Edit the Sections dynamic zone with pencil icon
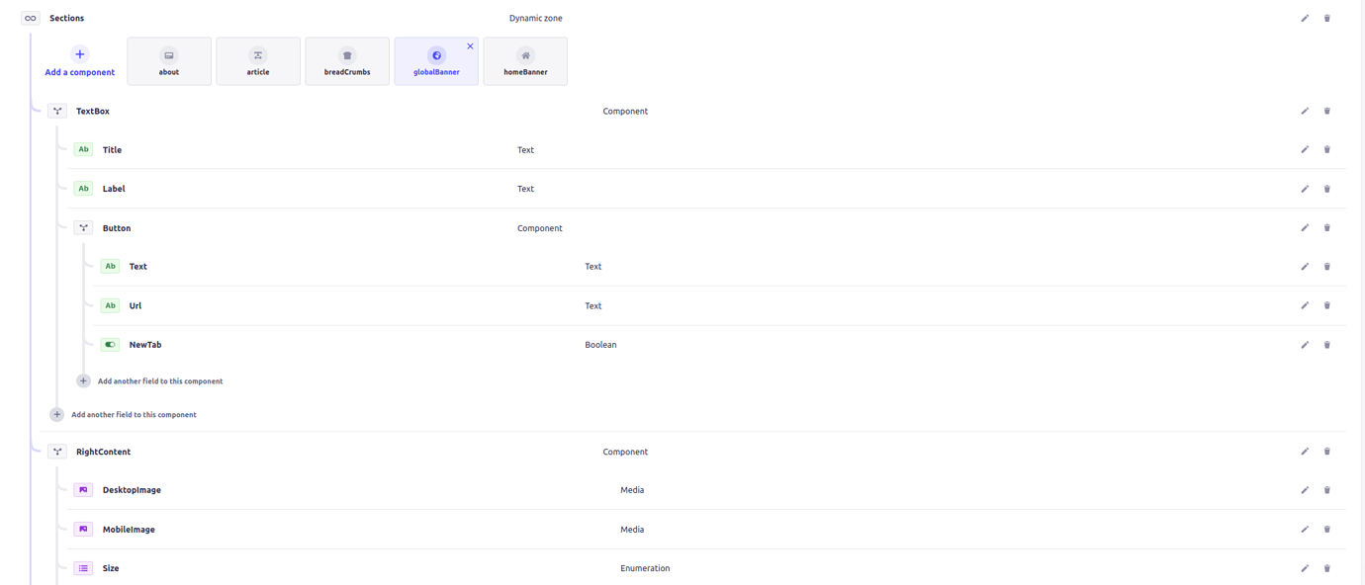This screenshot has height=585, width=1365. [x=1305, y=18]
